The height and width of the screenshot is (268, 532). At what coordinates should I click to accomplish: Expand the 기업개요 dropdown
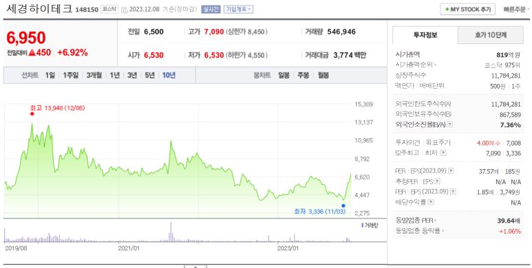point(238,10)
